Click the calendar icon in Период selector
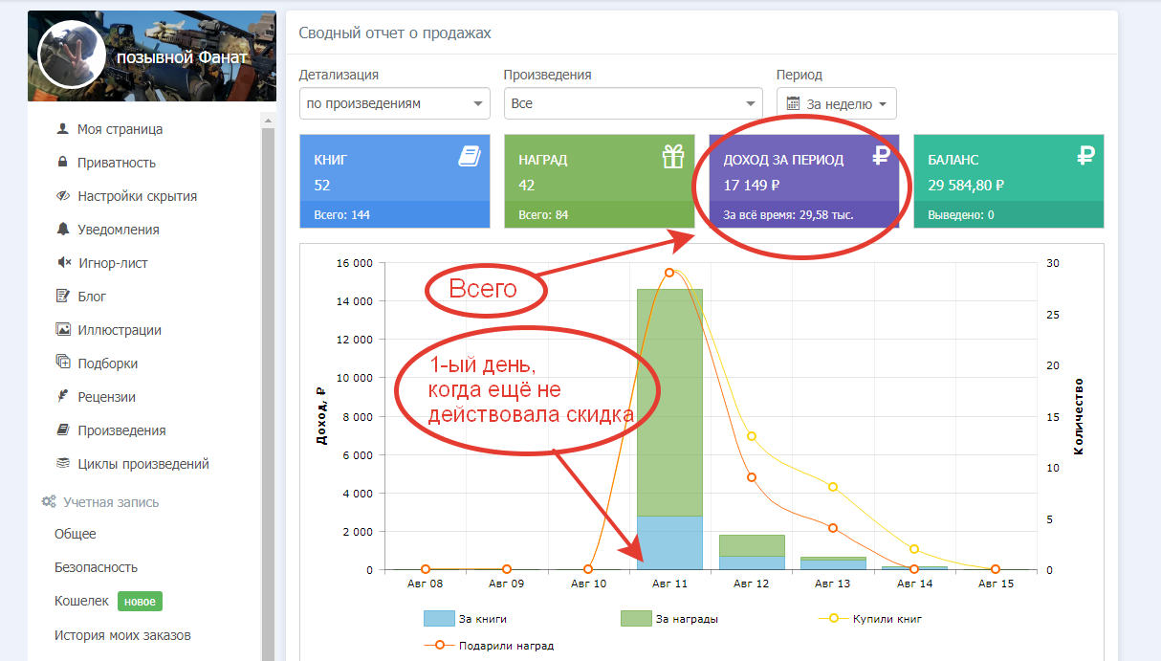 click(x=793, y=103)
